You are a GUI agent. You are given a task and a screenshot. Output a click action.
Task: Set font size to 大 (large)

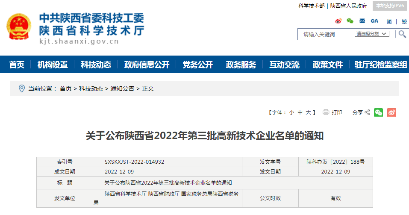click(x=308, y=112)
